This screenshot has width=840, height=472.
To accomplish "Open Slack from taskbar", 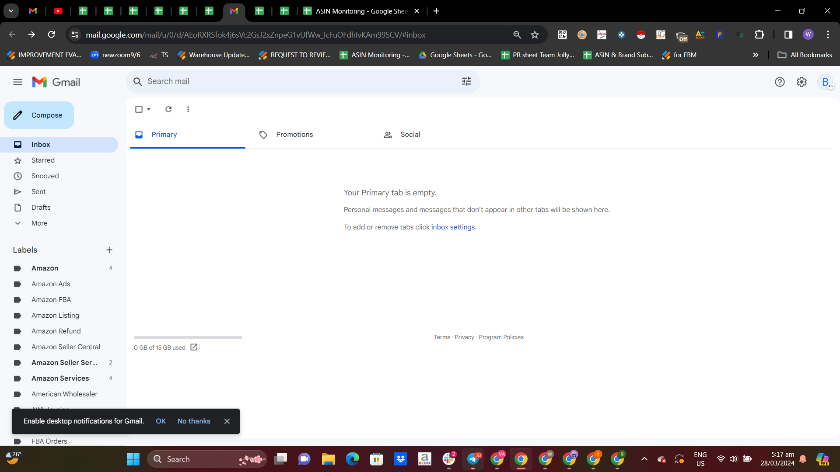I will pos(449,459).
